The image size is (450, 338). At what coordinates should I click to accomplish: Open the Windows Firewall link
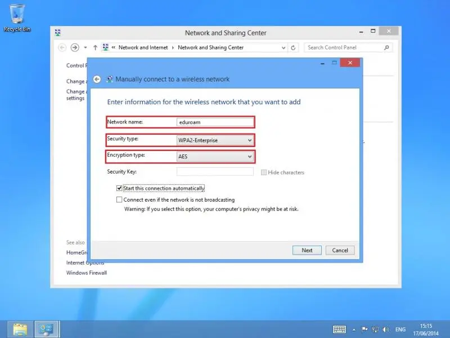tap(87, 273)
